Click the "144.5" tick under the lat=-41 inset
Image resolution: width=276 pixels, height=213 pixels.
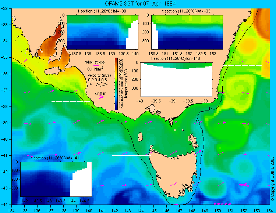click(x=85, y=201)
